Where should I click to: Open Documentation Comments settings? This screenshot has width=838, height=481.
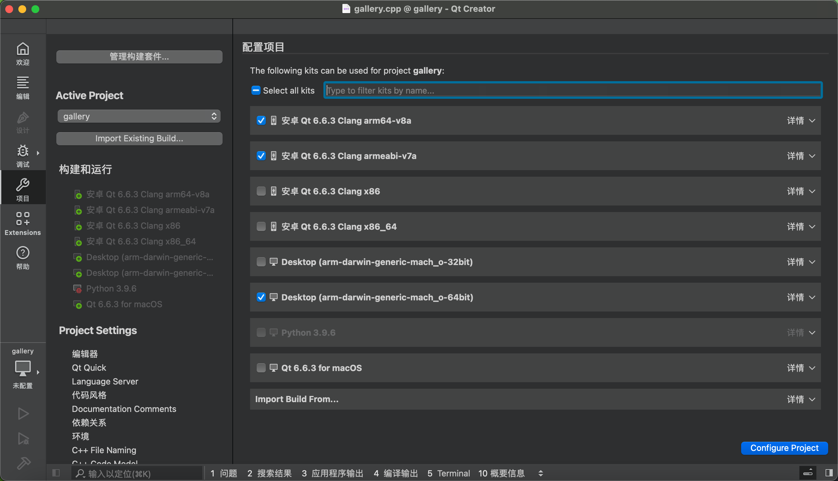[x=124, y=409]
